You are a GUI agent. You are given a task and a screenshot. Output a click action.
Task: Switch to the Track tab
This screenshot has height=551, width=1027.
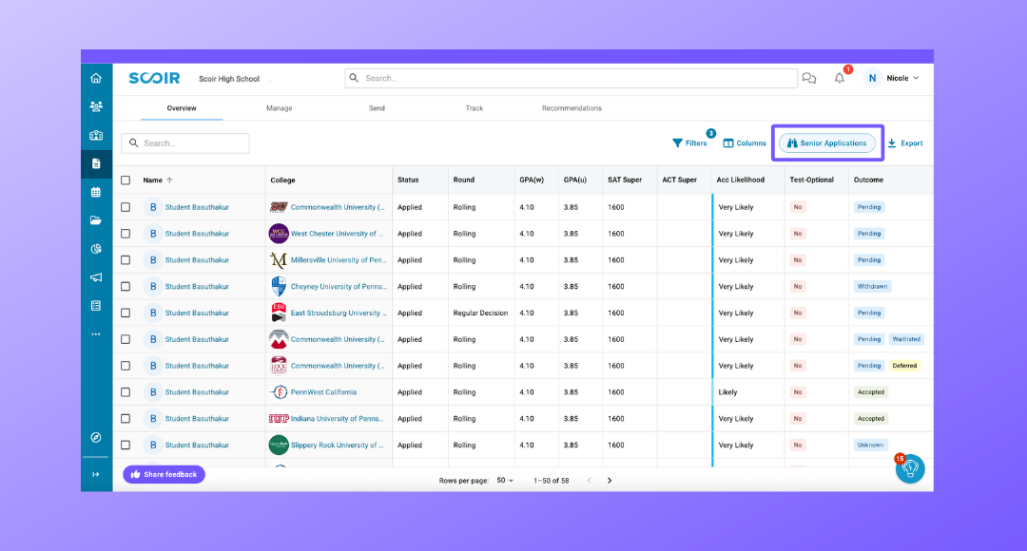point(475,108)
